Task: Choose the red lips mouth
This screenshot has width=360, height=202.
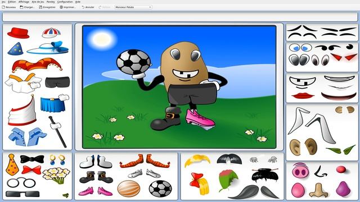Action: pos(303,95)
